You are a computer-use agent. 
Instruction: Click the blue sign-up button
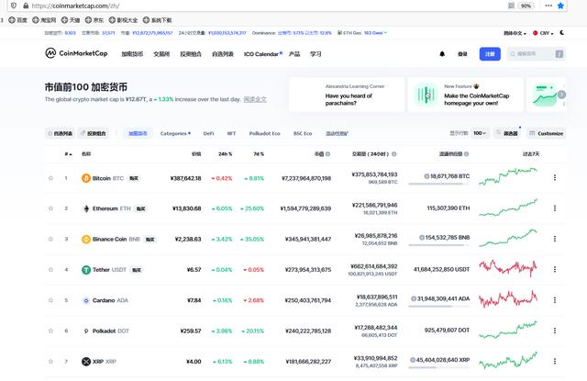(x=490, y=54)
